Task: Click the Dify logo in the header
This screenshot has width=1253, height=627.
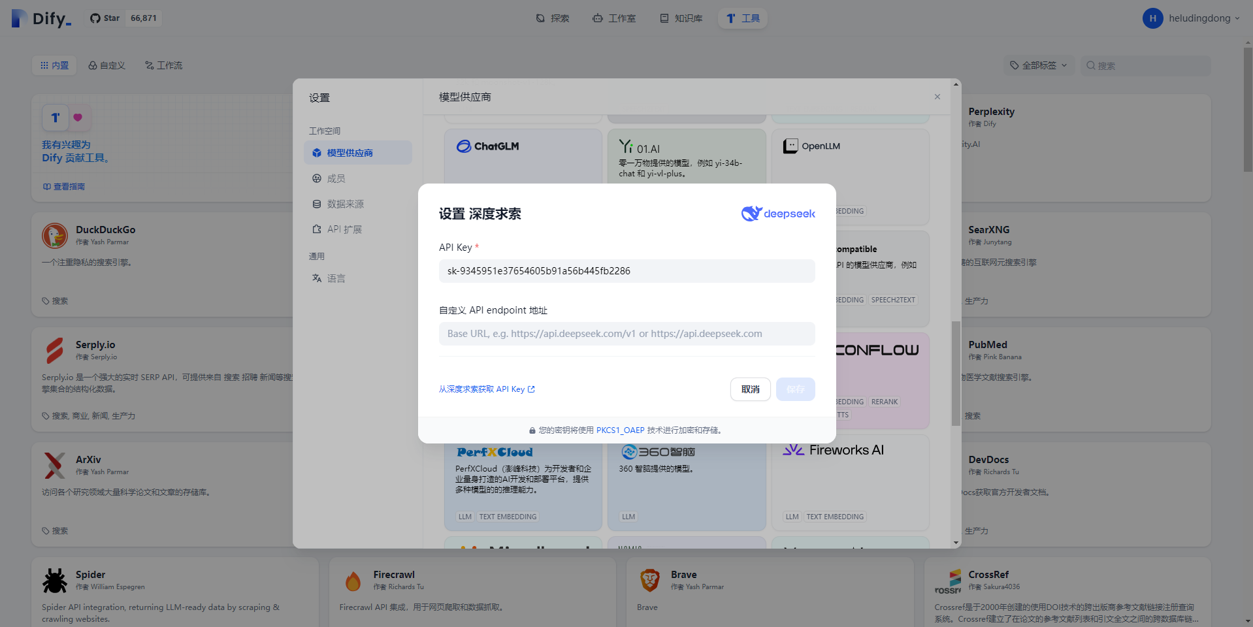Action: pyautogui.click(x=41, y=18)
